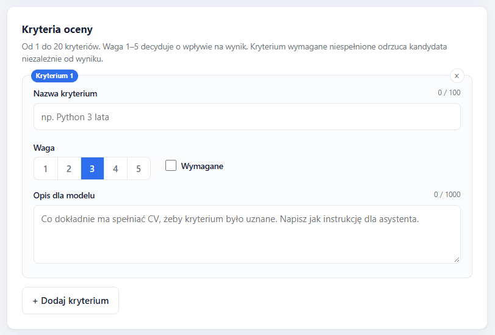Viewport: 495px width, 335px height.
Task: Click the Kryterium 1 badge
Action: click(x=54, y=76)
